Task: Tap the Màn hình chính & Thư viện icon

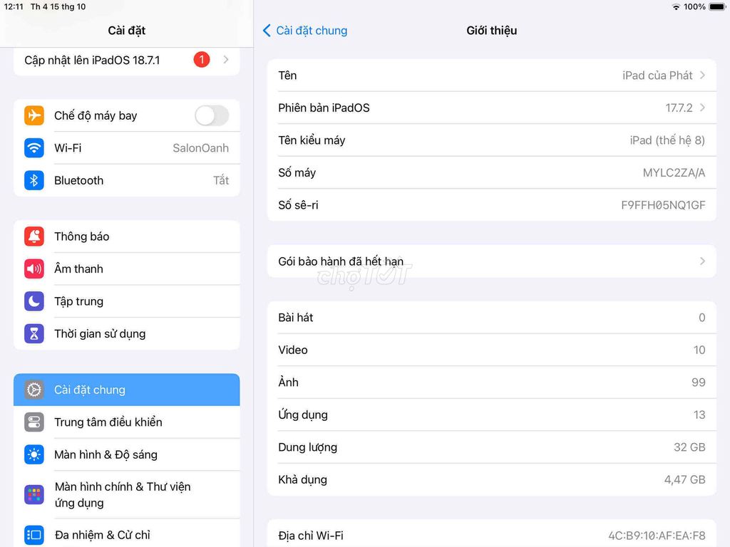Action: (34, 494)
